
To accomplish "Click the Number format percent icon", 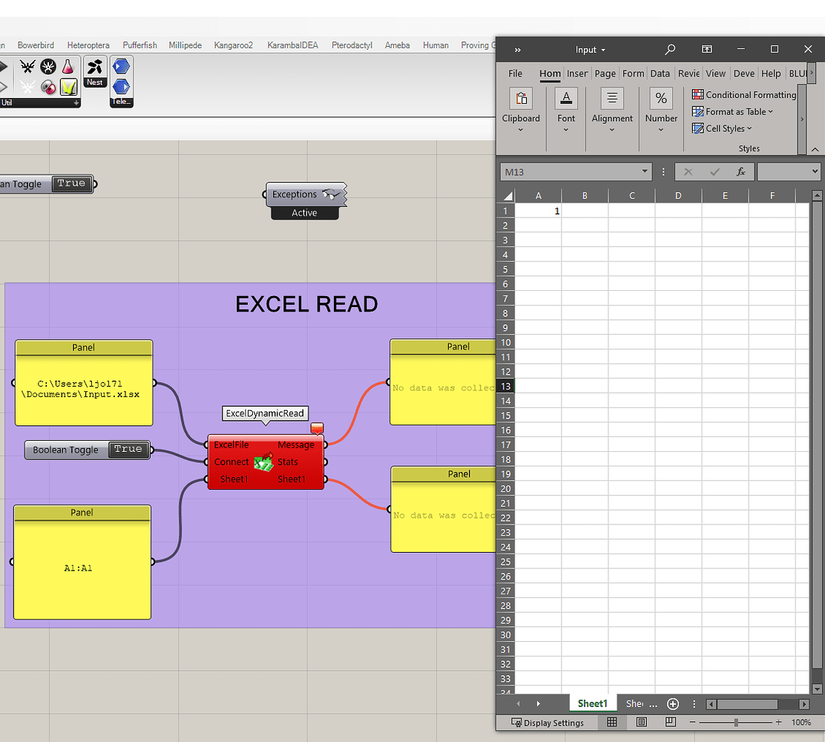I will click(x=660, y=97).
